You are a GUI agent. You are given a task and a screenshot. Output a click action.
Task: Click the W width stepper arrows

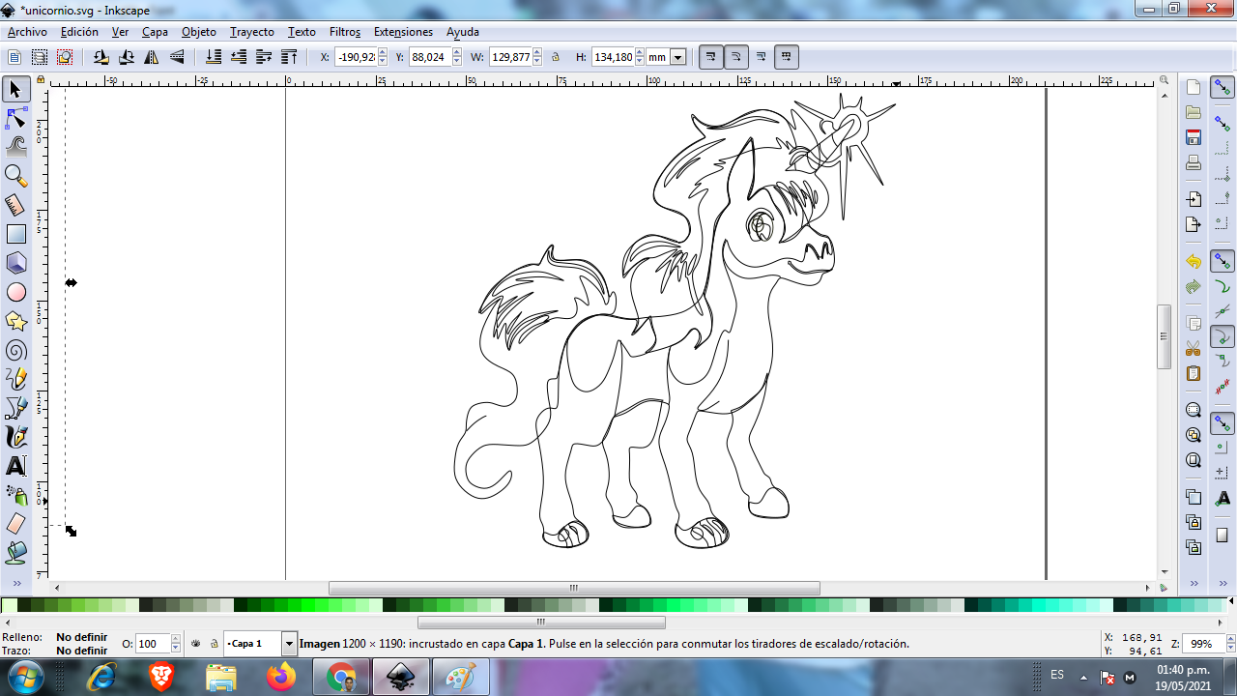(536, 58)
